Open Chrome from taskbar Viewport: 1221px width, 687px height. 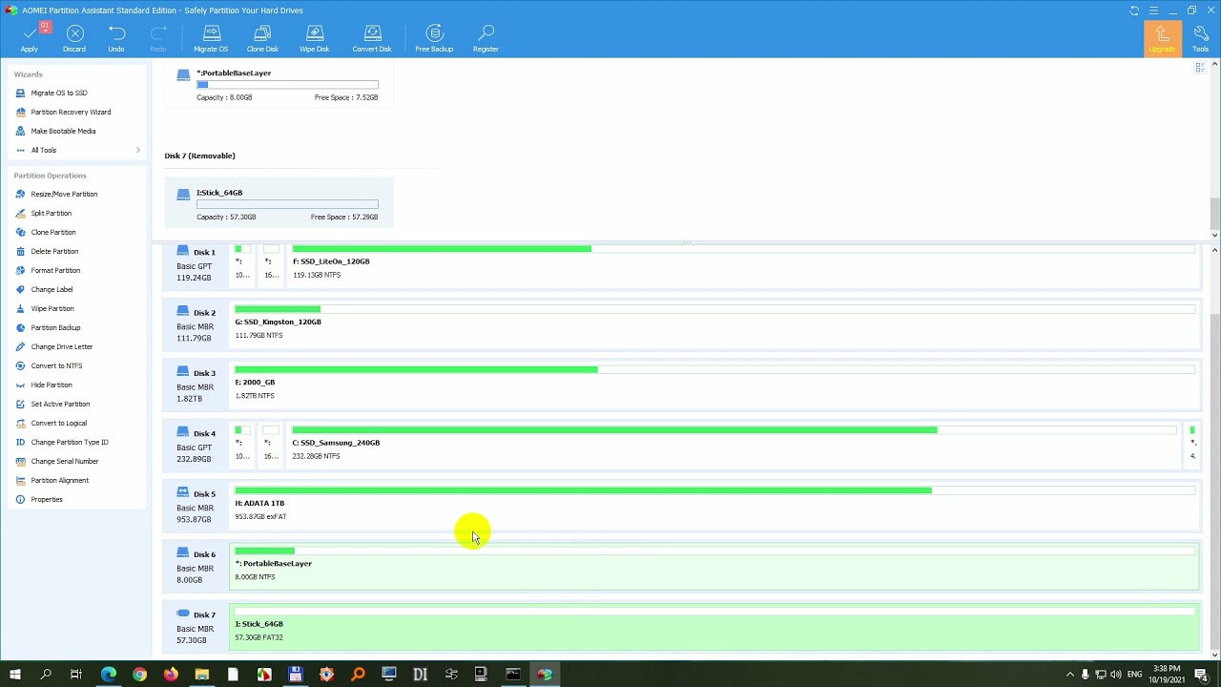139,675
